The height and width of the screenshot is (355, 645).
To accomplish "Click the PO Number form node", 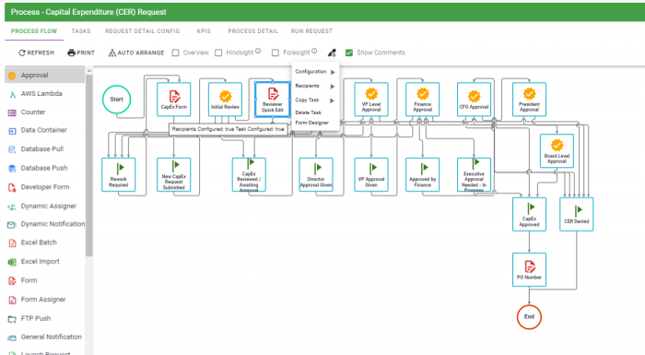I will pyautogui.click(x=529, y=270).
